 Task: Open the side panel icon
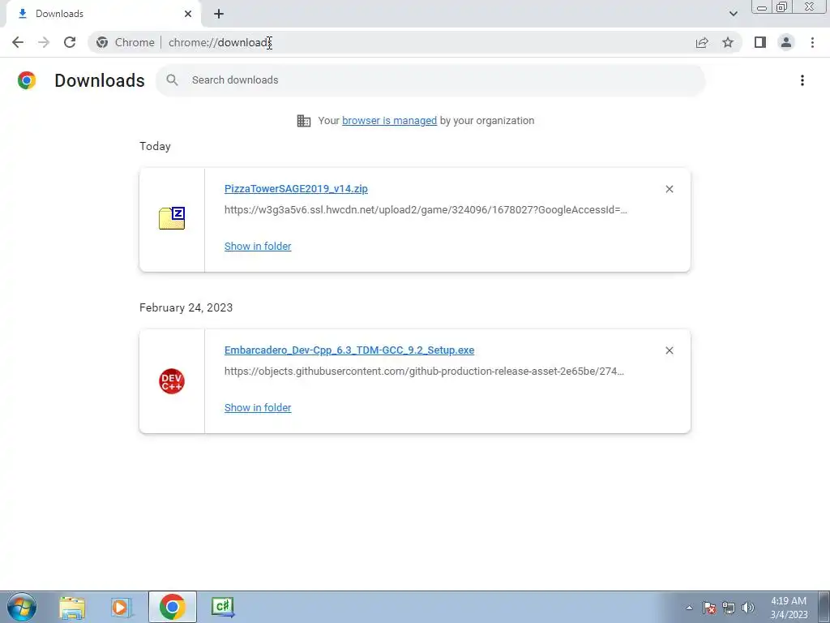[760, 42]
